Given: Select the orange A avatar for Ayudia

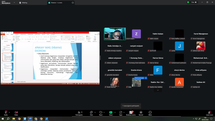Looking at the screenshot, I should 179,82.
